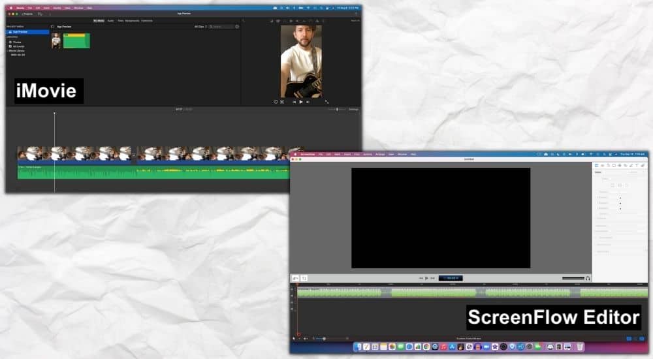Click Reset All in iMovie adjustments bar
This screenshot has width=653, height=359.
tap(355, 21)
